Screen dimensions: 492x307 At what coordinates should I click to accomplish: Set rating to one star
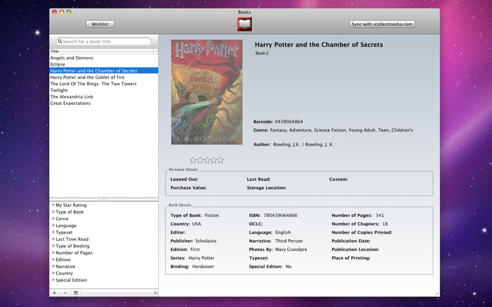tap(193, 160)
